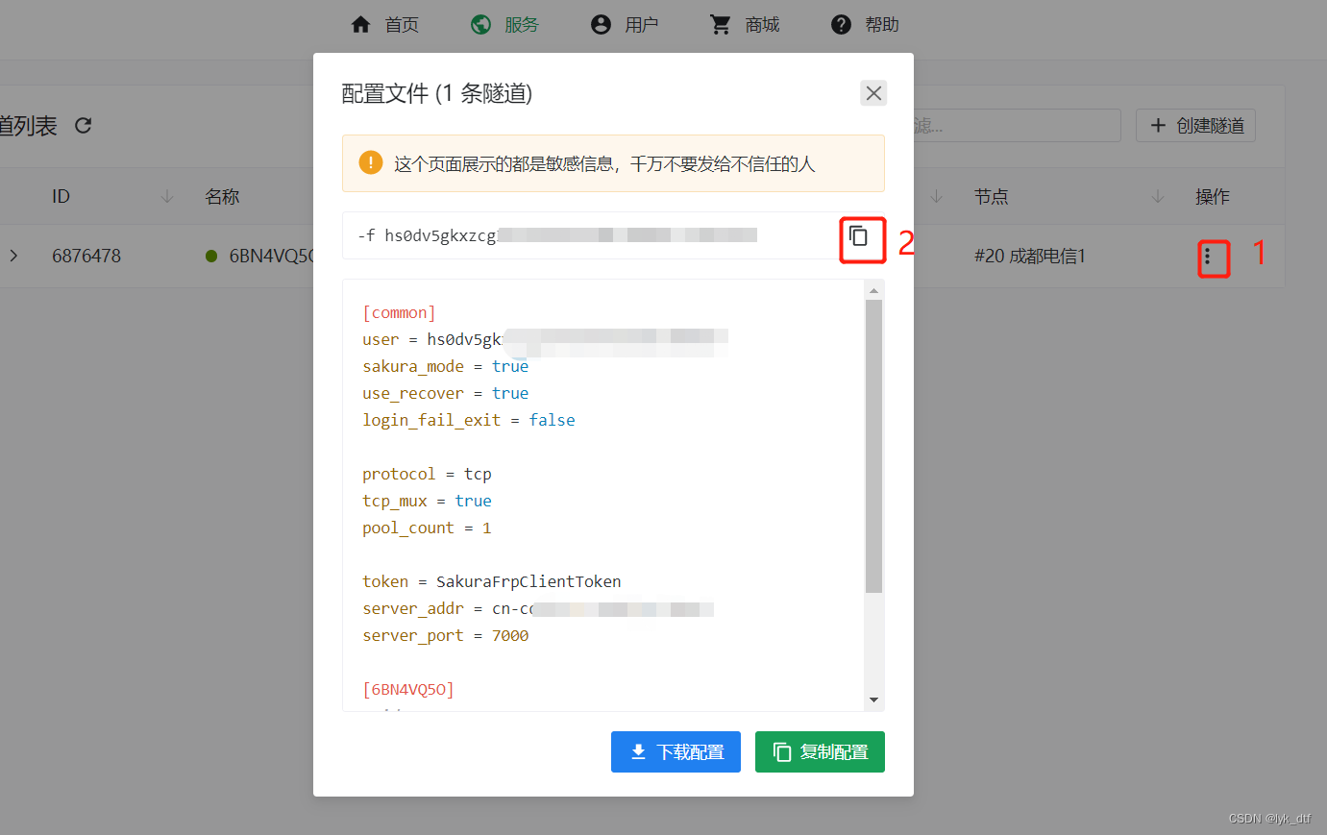Viewport: 1327px width, 835px height.
Task: Click the 'token = SakuraFrpClientToken' line
Action: point(492,581)
